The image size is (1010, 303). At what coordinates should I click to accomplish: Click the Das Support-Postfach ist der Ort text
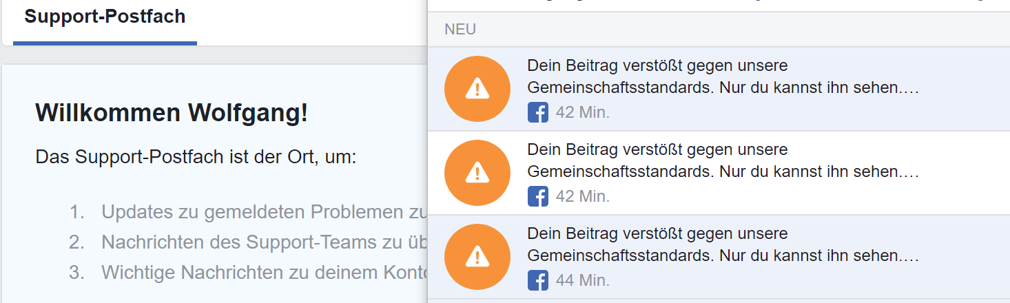[x=196, y=157]
